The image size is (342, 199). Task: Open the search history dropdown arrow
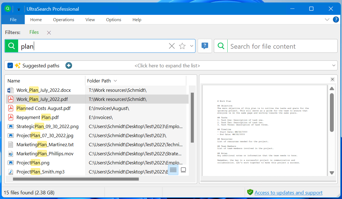tap(192, 46)
